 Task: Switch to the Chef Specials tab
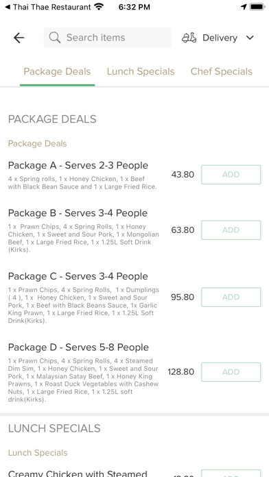222,71
